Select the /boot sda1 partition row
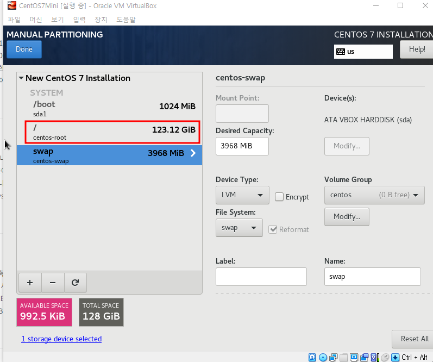The height and width of the screenshot is (362, 433). pyautogui.click(x=109, y=109)
